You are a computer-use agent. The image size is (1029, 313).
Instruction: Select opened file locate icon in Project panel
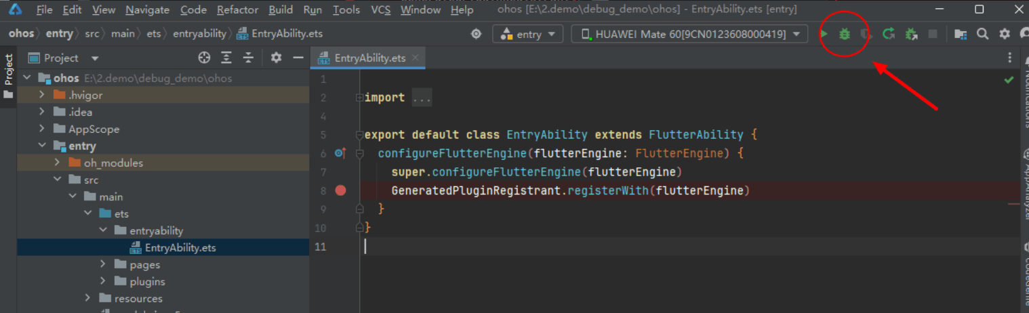click(x=204, y=58)
